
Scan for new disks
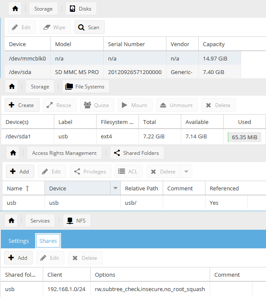89,27
